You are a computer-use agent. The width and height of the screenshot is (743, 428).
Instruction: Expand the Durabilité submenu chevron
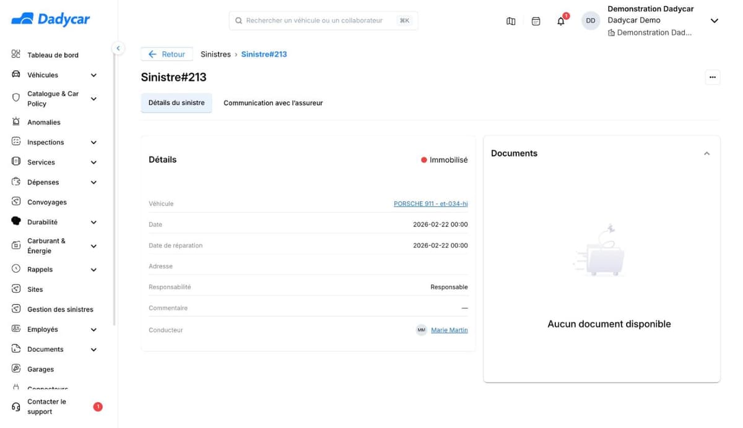tap(93, 222)
